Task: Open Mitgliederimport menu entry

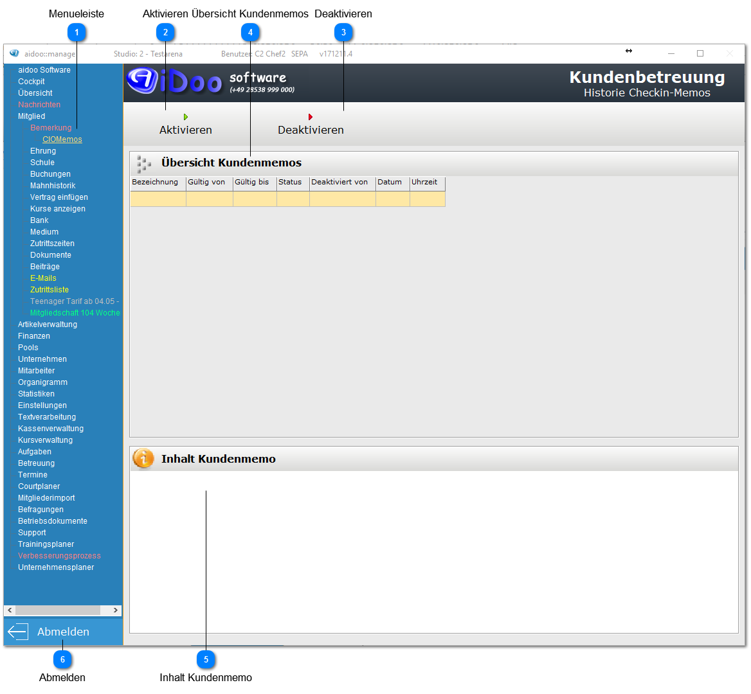Action: tap(46, 498)
